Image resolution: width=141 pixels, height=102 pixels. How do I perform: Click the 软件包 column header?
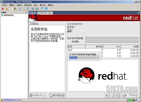[x=94, y=47]
